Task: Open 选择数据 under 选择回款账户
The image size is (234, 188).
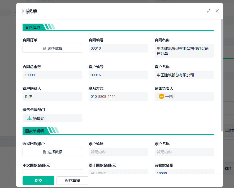Action: click(x=52, y=152)
